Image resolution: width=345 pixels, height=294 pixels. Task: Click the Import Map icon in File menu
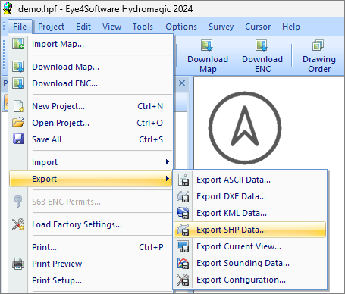[18, 44]
